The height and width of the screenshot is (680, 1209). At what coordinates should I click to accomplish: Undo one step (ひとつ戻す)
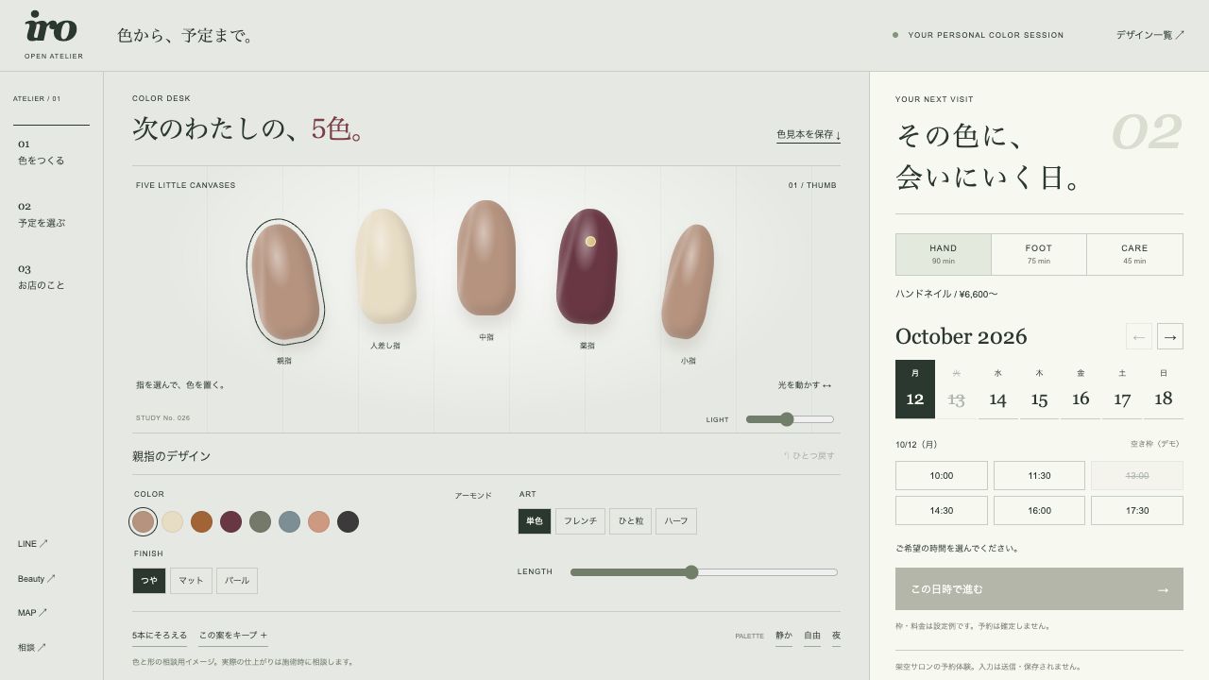pyautogui.click(x=809, y=456)
